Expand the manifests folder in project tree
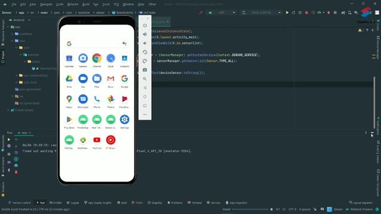 13,34
